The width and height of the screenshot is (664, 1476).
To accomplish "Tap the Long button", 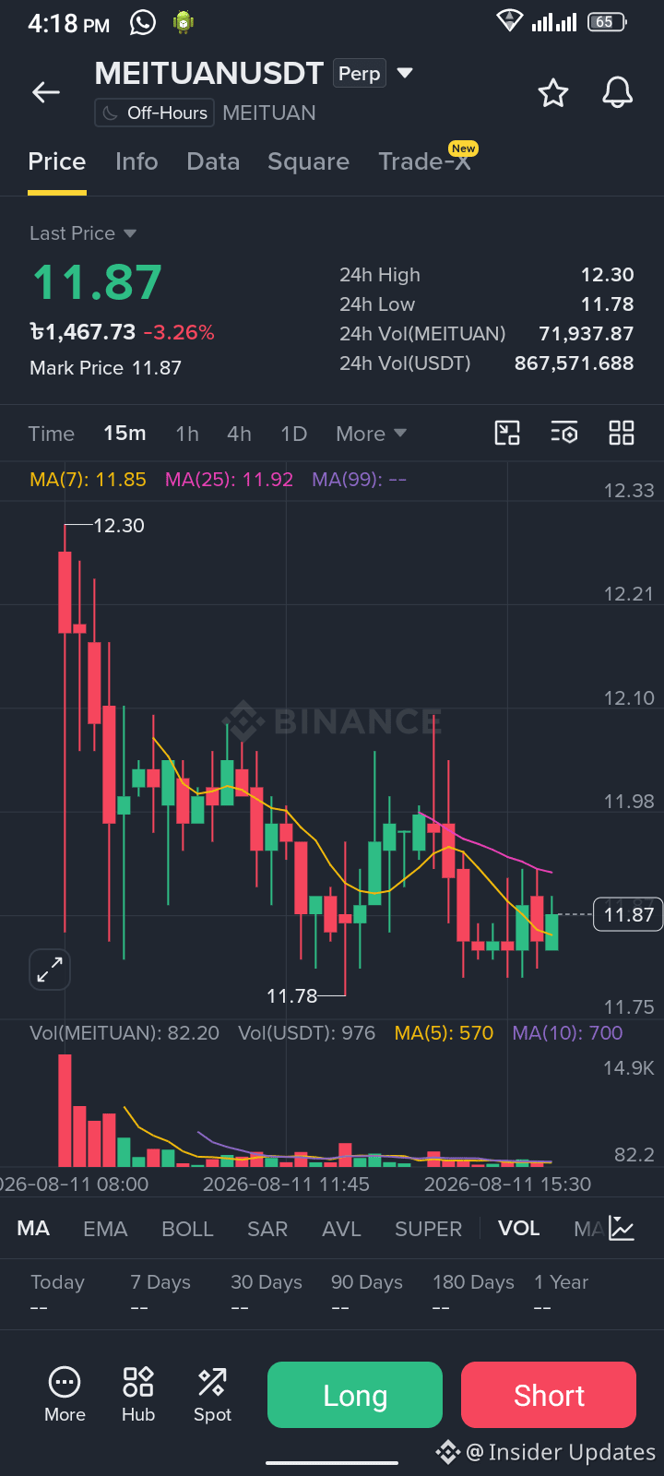I will point(355,1395).
